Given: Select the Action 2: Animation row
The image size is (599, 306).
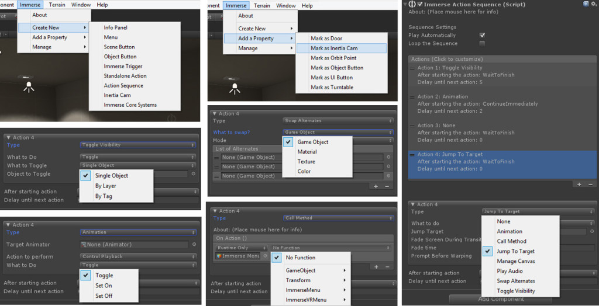Looking at the screenshot, I should [502, 104].
